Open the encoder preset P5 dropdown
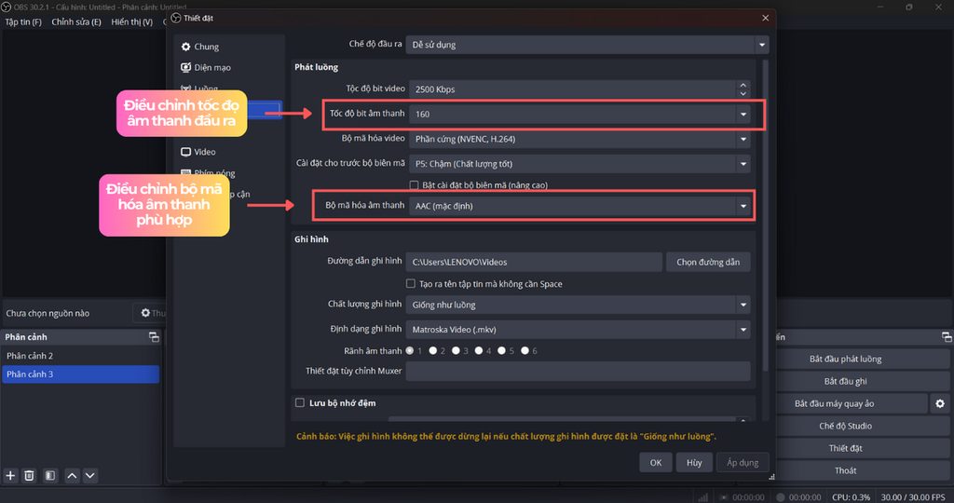The height and width of the screenshot is (503, 954). coord(579,164)
